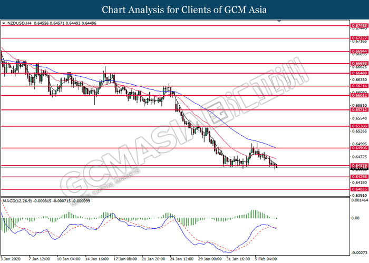369x263 pixels.
Task: Click the NZDUSD,H4 symbol label
Action: (20, 24)
